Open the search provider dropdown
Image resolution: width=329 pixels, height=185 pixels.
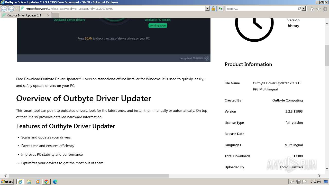(304, 8)
